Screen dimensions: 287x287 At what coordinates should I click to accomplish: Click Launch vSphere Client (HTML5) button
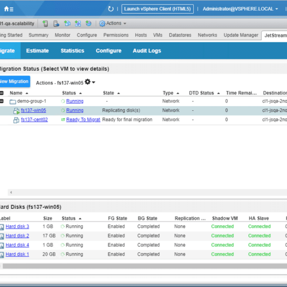click(157, 9)
